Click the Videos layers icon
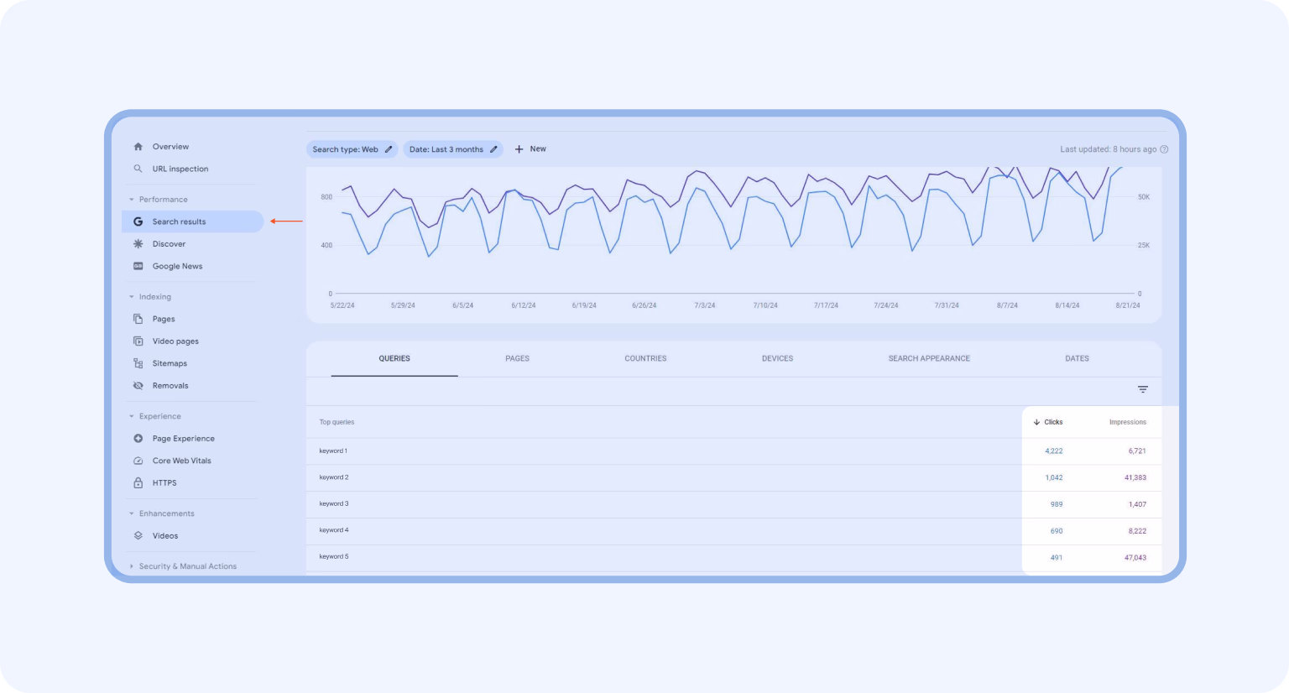The width and height of the screenshot is (1289, 693). coord(138,535)
